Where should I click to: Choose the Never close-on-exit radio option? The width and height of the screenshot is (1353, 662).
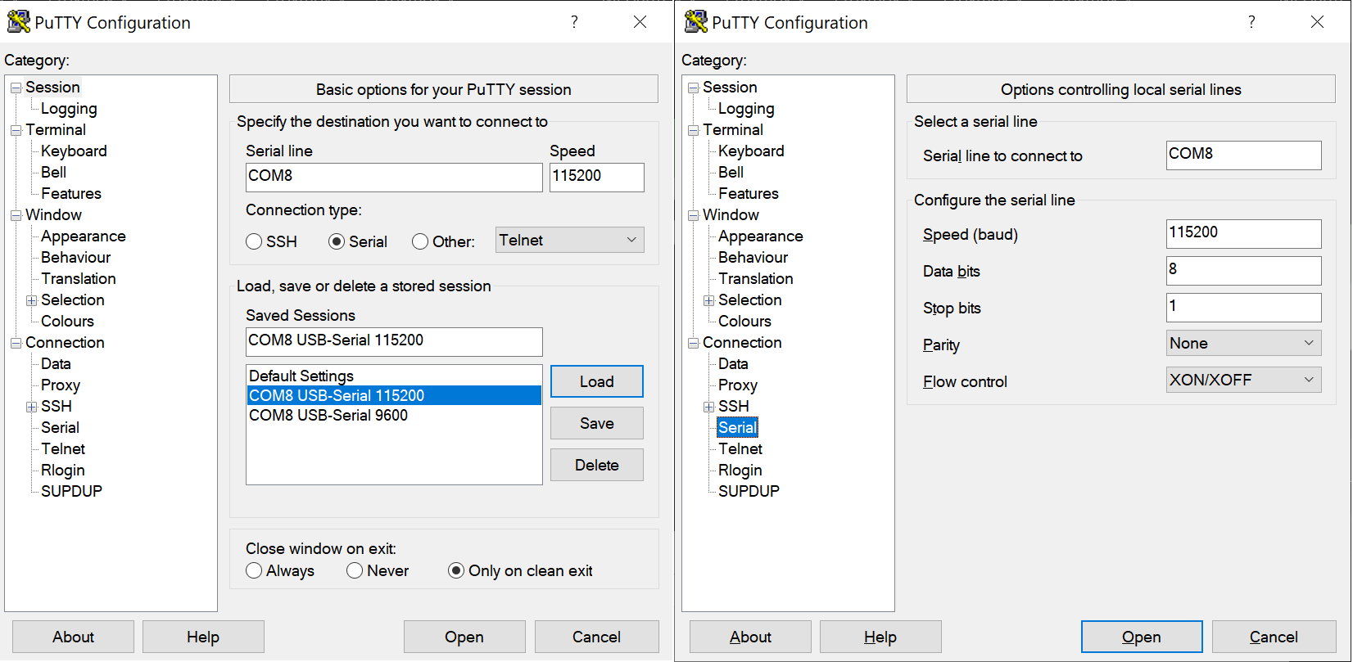[x=355, y=570]
